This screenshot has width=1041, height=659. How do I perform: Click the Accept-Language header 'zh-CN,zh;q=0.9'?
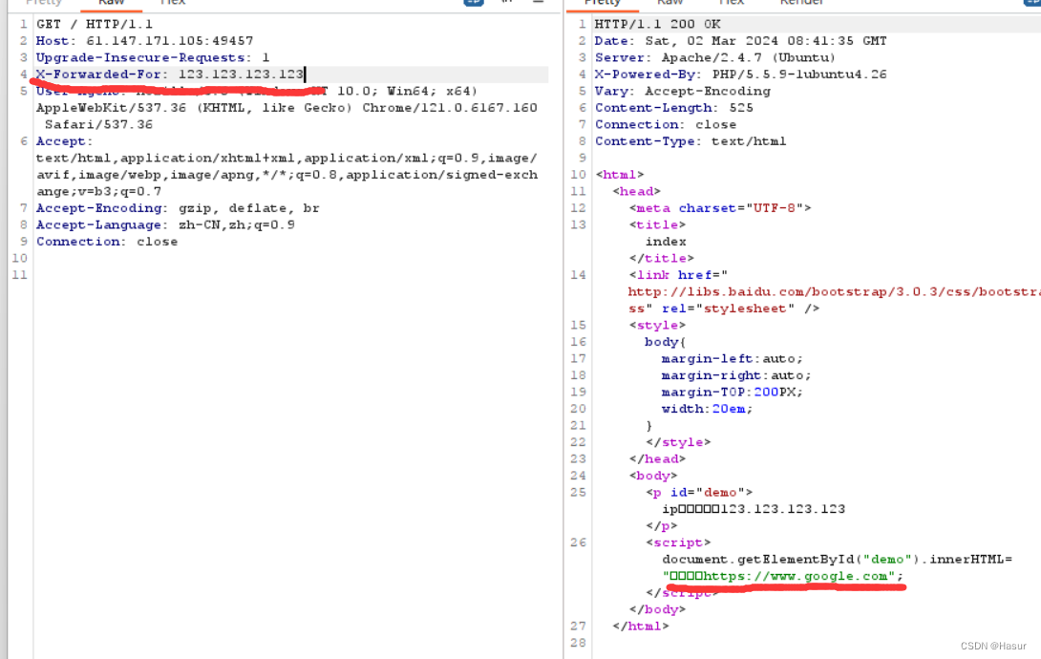pyautogui.click(x=165, y=224)
